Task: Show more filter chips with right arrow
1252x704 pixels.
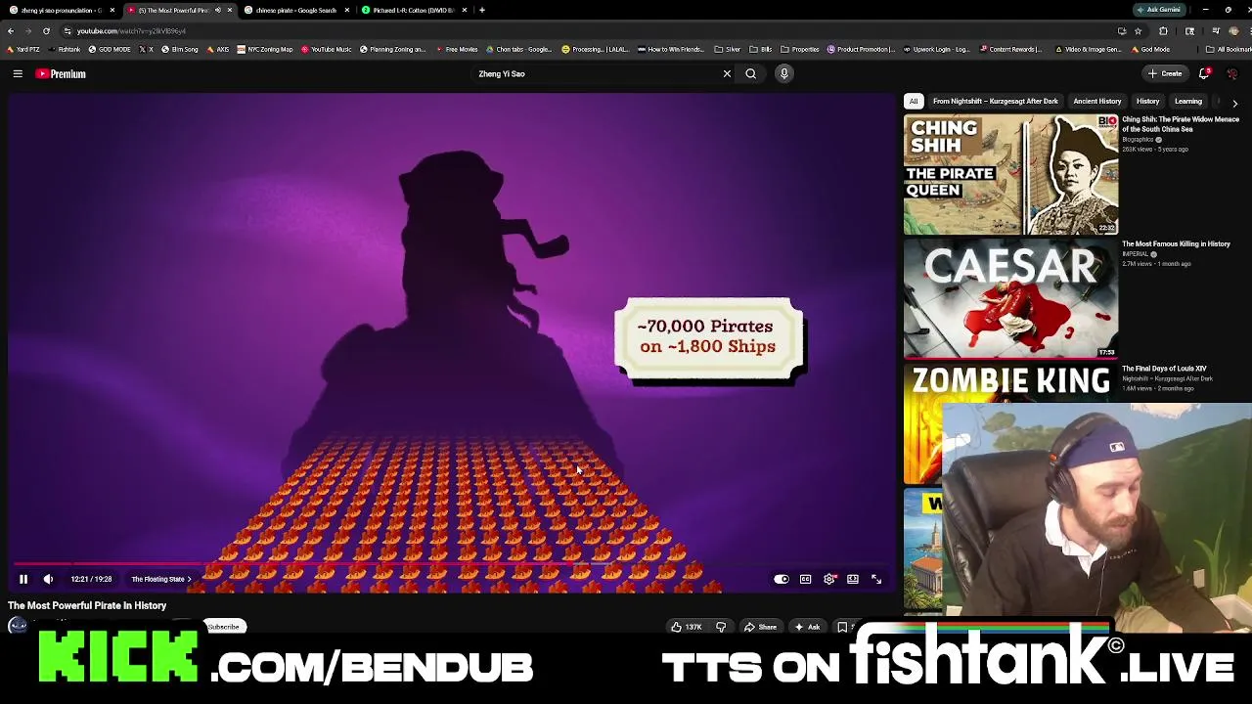Action: [x=1234, y=102]
